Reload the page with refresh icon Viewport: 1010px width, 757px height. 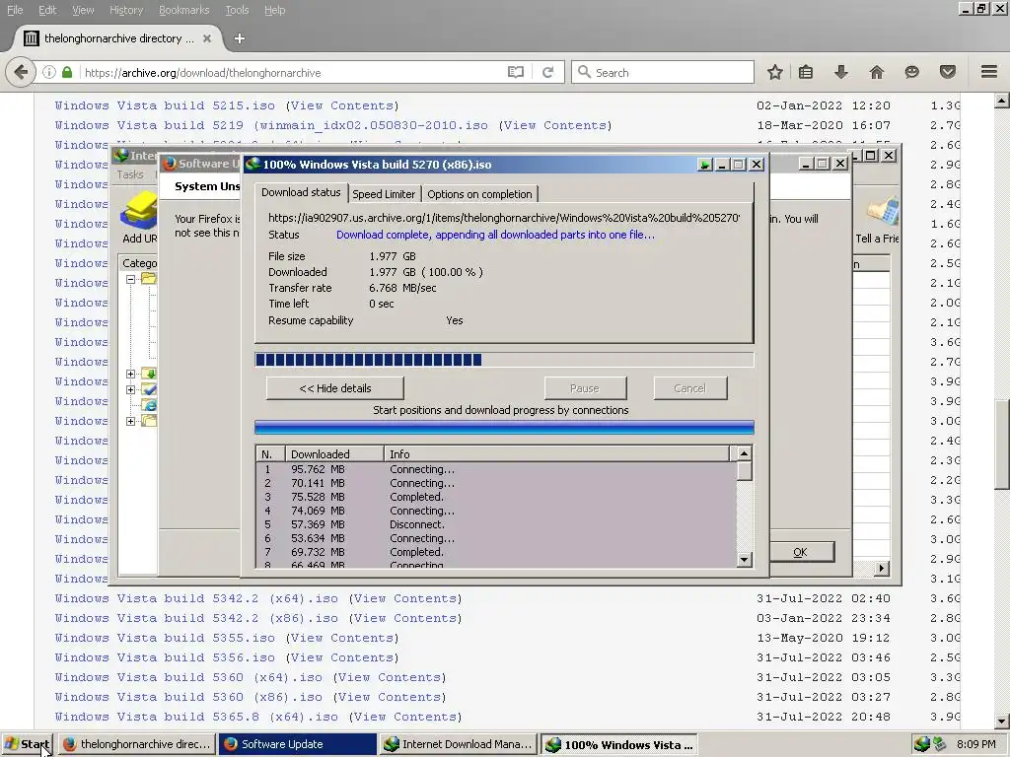[x=547, y=72]
